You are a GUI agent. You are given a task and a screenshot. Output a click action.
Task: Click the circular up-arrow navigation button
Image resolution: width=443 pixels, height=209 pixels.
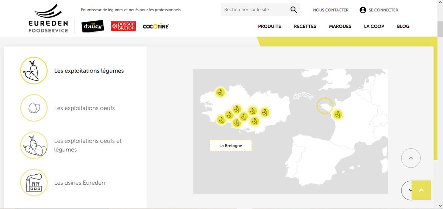(x=411, y=158)
